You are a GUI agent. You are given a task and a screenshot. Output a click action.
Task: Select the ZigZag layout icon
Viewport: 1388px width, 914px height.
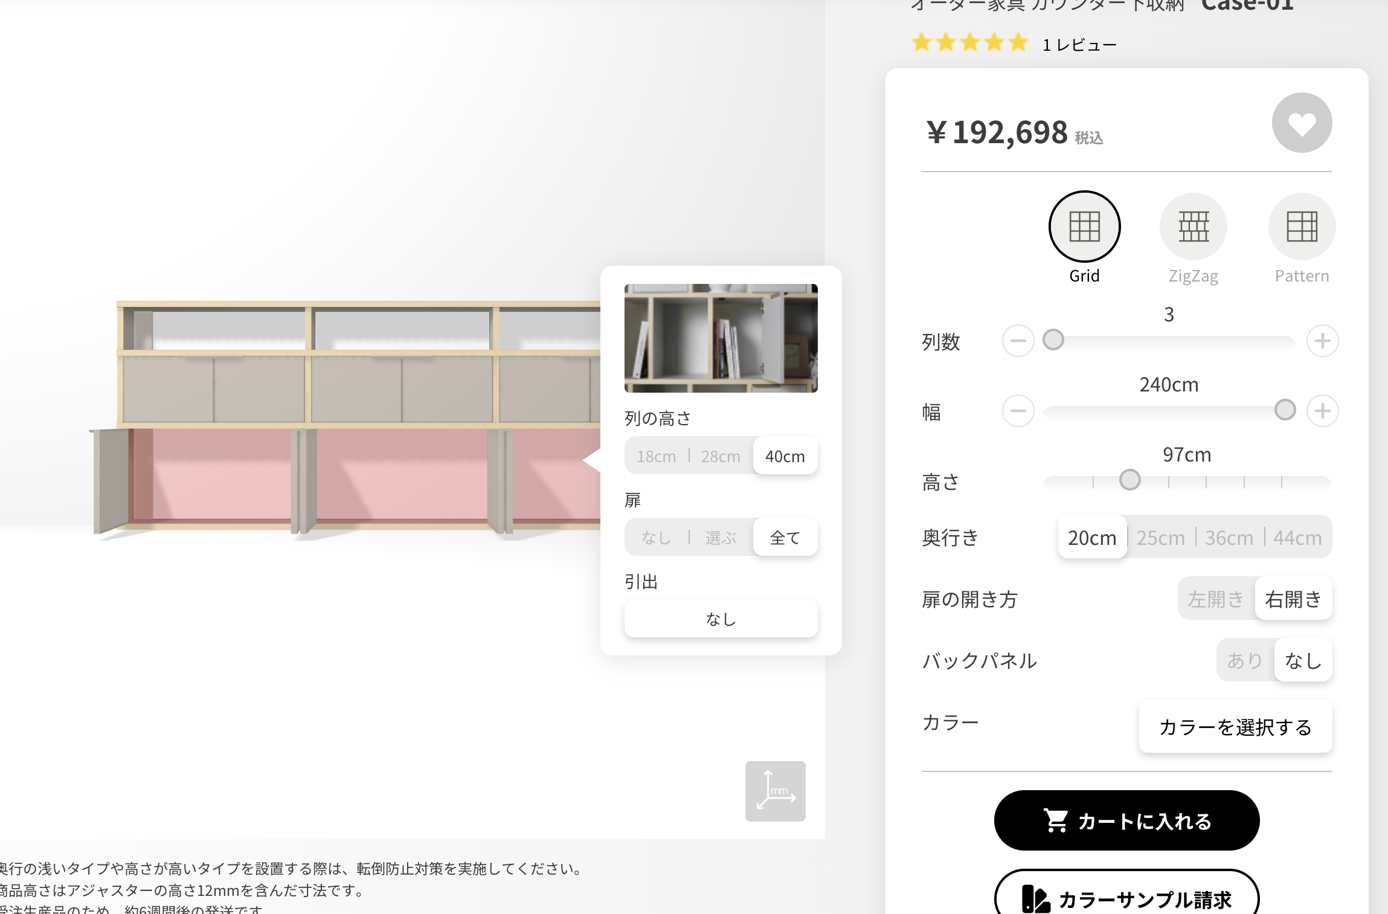click(1193, 227)
